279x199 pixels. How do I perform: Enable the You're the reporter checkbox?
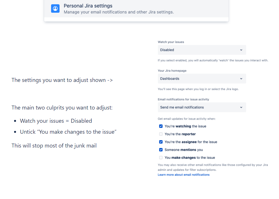click(x=161, y=134)
